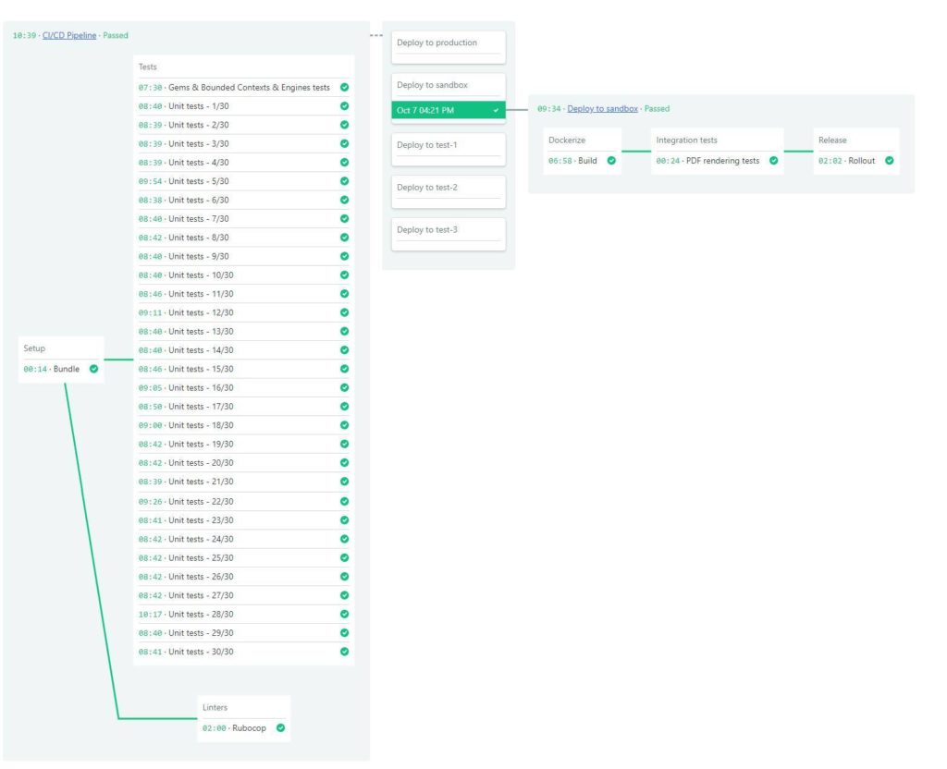Image resolution: width=947 pixels, height=769 pixels.
Task: Click status icon for Unit tests 28/30
Action: (x=344, y=615)
